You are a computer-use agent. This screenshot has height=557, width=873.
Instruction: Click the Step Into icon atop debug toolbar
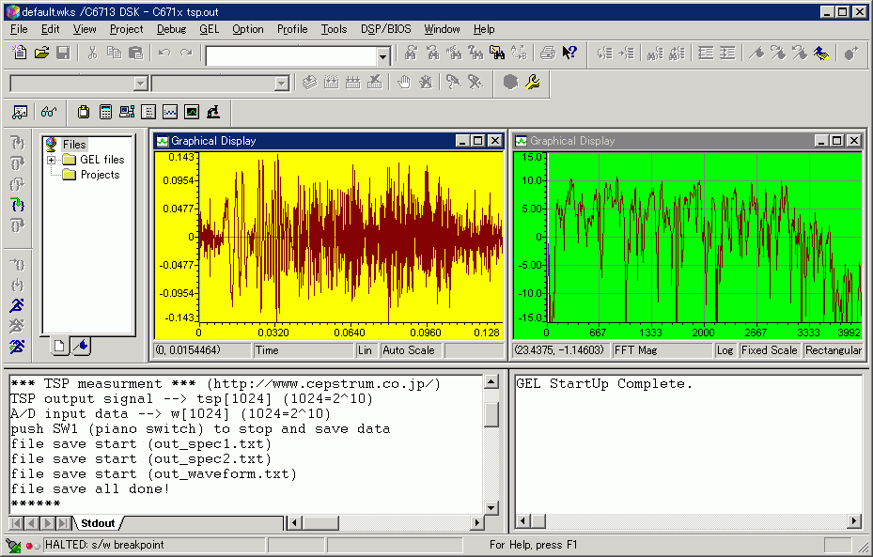[x=17, y=143]
